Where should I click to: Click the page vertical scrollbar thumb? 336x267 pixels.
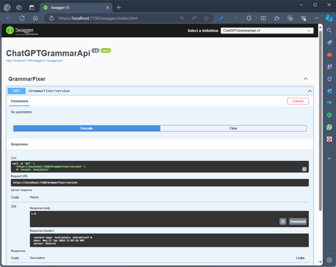click(x=320, y=121)
